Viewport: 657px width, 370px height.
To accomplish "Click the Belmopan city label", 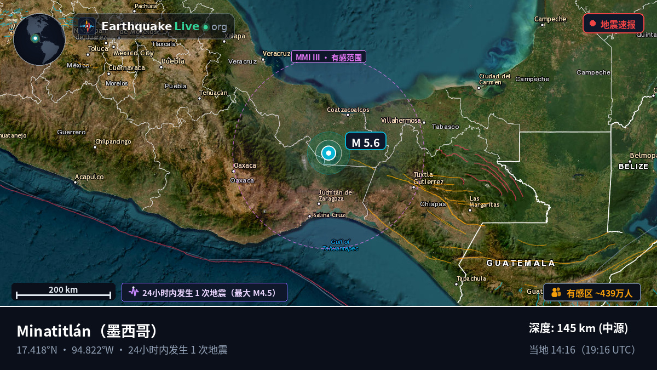I will [643, 156].
